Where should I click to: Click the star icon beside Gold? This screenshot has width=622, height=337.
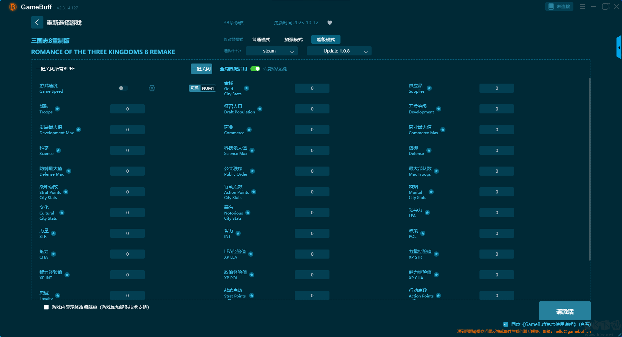pos(247,88)
